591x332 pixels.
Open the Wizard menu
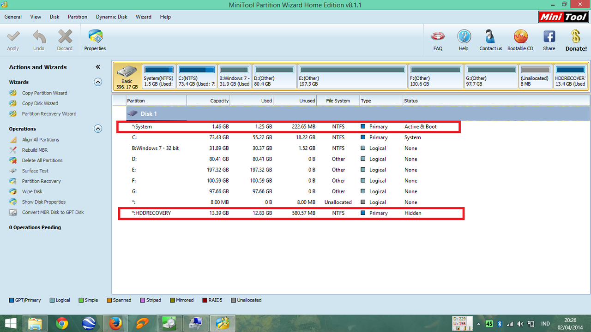(x=143, y=17)
